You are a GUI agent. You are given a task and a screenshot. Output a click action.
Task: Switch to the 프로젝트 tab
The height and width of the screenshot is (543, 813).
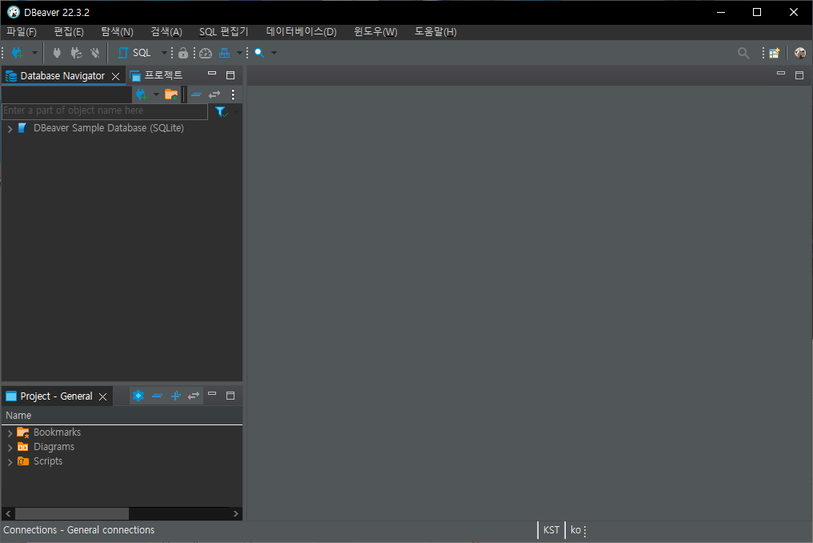[157, 76]
